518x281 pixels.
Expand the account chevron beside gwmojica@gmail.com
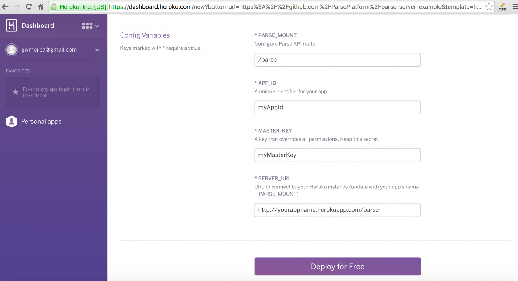pyautogui.click(x=97, y=50)
